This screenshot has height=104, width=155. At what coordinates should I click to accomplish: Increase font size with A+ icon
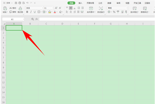[56, 8]
